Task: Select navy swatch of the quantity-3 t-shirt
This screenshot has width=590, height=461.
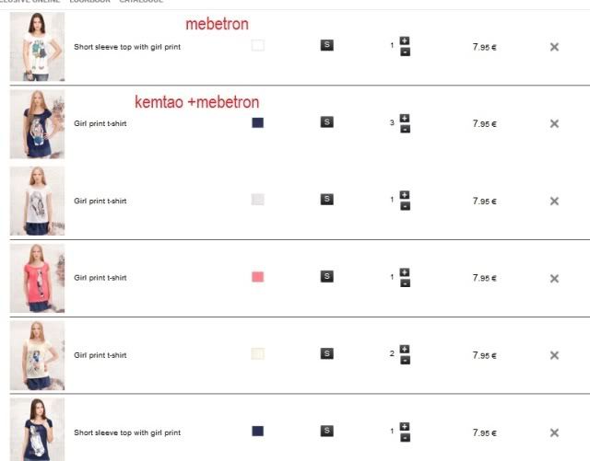Action: [257, 121]
